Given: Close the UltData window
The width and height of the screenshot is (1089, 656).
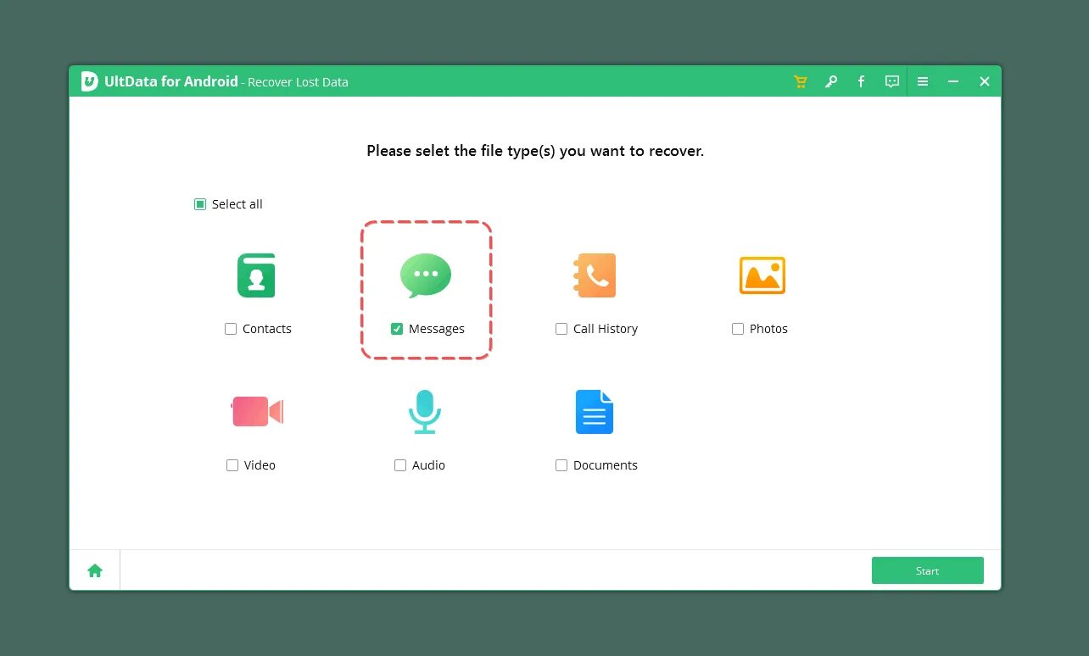Looking at the screenshot, I should [x=985, y=81].
